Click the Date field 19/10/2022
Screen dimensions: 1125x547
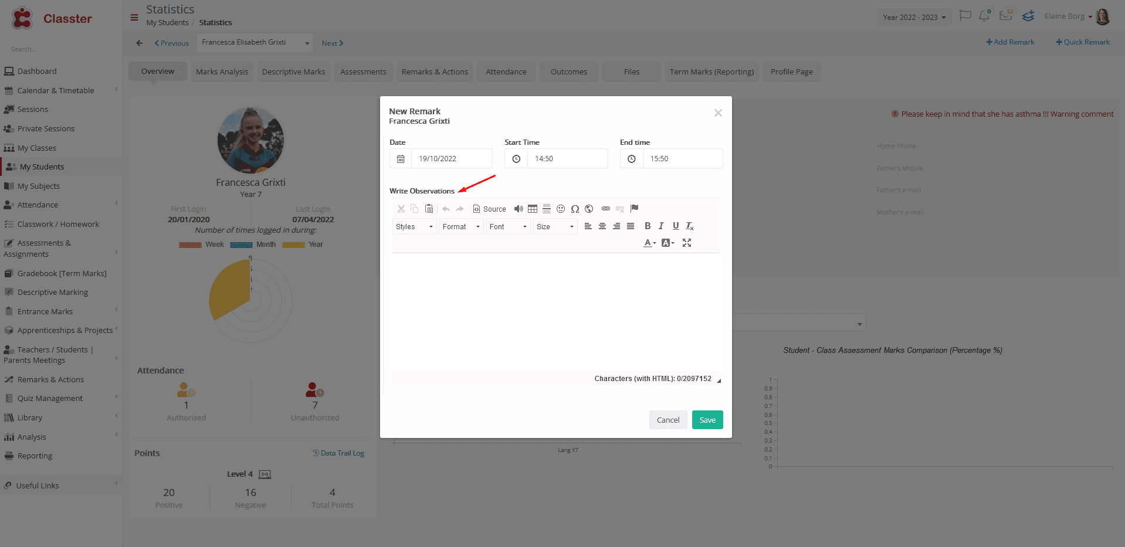click(452, 159)
